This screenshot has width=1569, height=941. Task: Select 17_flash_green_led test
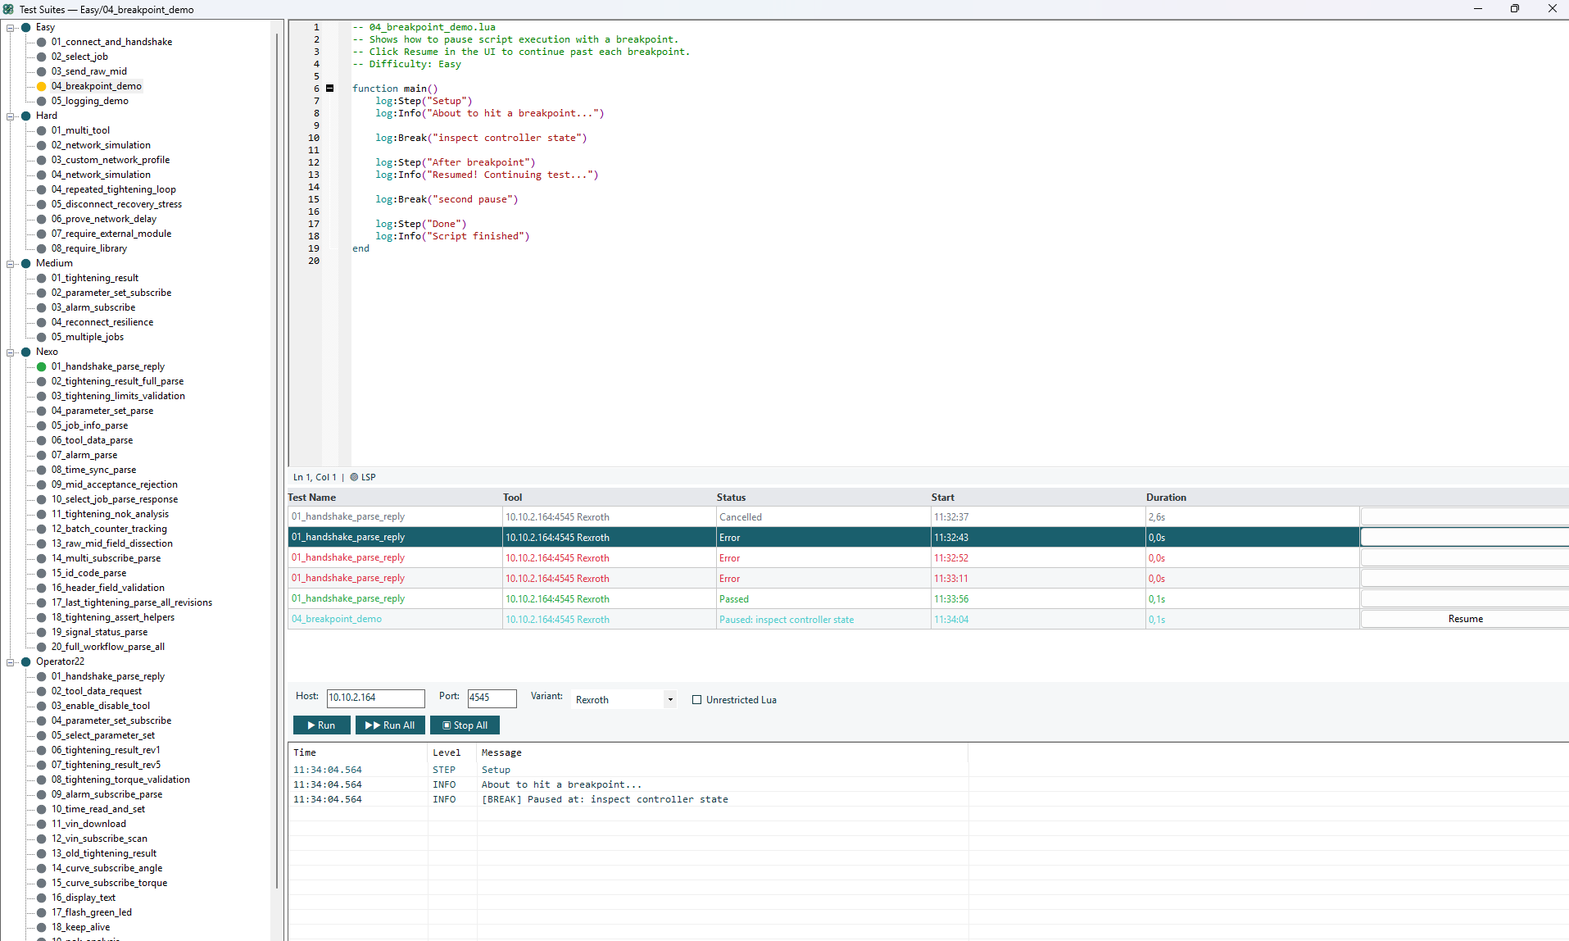[92, 912]
